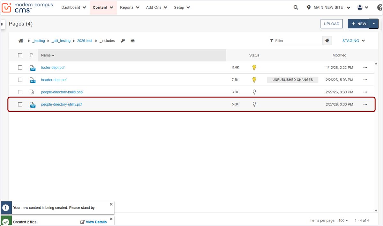Open folder access settings key icon
The image size is (383, 226).
(x=123, y=41)
